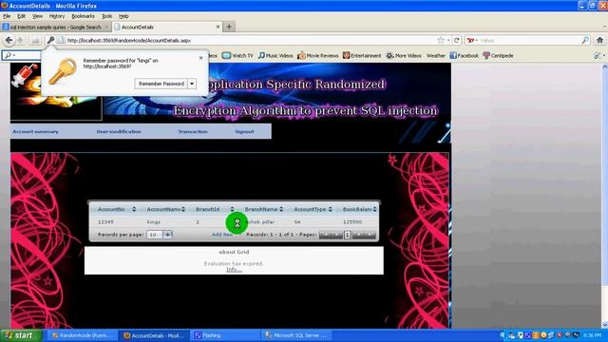This screenshot has width=608, height=342.
Task: Open the bookmark star dropdown arrow
Action: coord(448,40)
